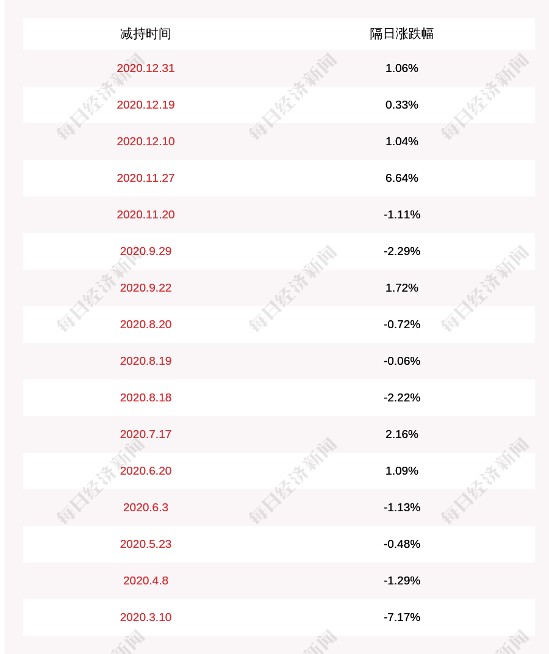Click the date 2020.12.10

pyautogui.click(x=145, y=142)
